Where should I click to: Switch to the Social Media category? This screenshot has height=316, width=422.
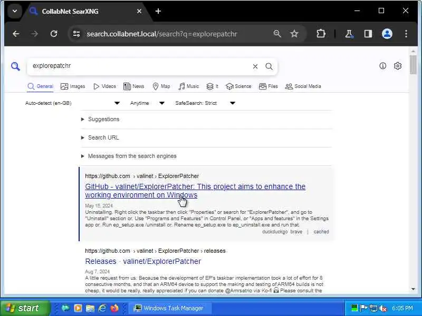coord(303,86)
